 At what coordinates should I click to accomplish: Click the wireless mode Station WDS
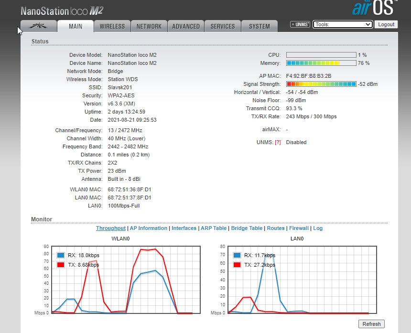[x=123, y=79]
